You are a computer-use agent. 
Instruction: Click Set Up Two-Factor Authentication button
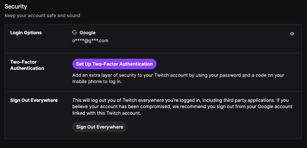(x=114, y=64)
